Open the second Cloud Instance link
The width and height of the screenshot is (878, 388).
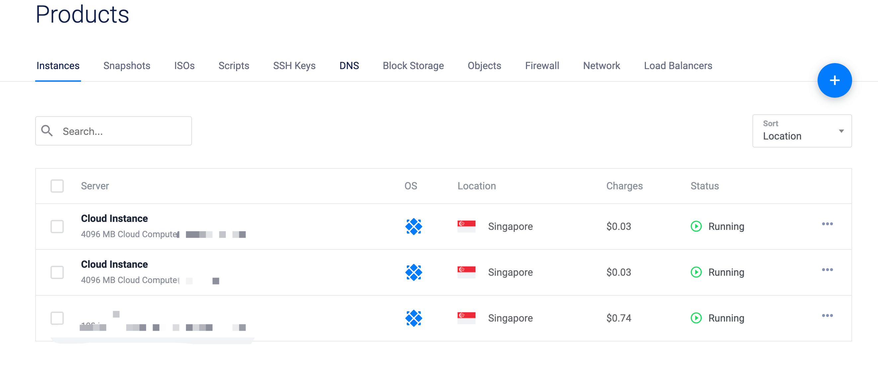(x=114, y=264)
